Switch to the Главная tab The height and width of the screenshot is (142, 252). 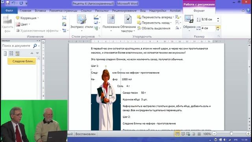pos(25,11)
